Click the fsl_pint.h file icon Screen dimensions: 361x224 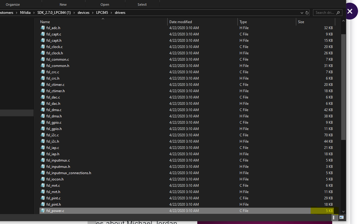point(43,204)
